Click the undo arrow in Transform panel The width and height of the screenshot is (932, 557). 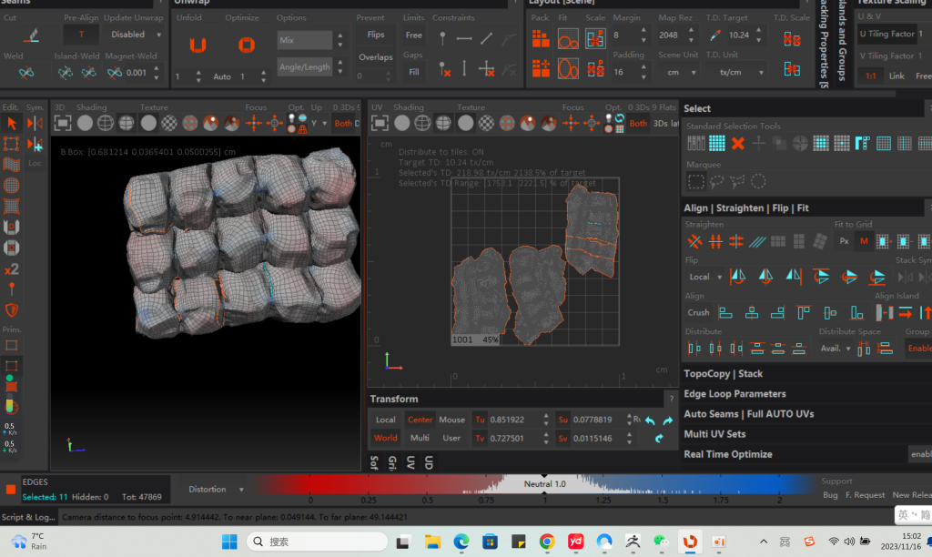(650, 420)
